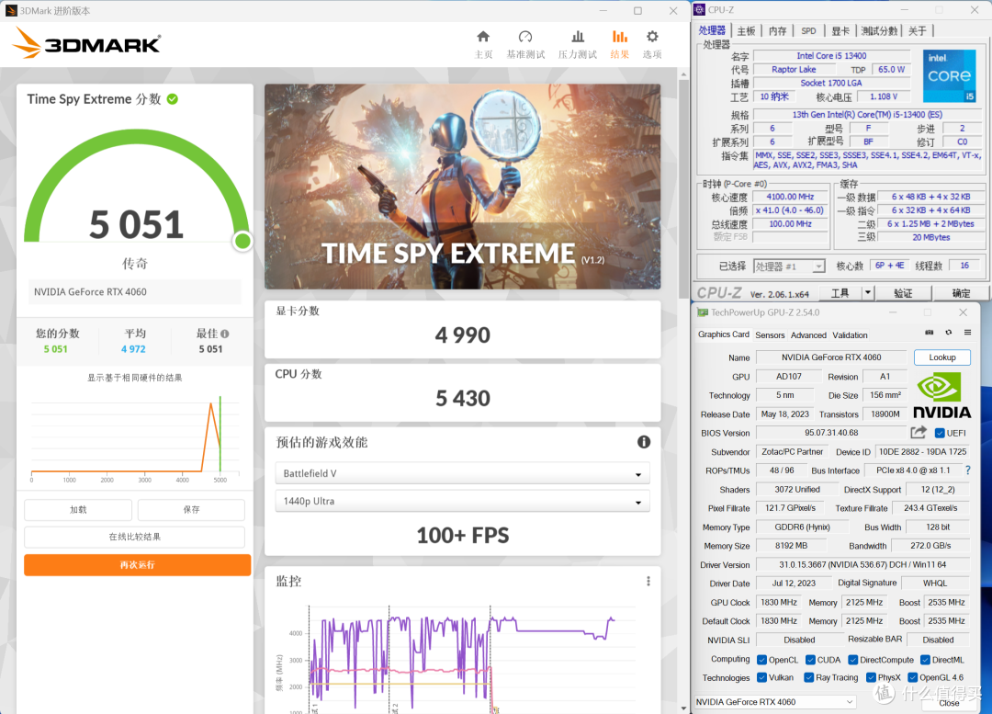Open the 1440p Ultra resolution dropdown
The image size is (992, 714).
click(x=462, y=502)
